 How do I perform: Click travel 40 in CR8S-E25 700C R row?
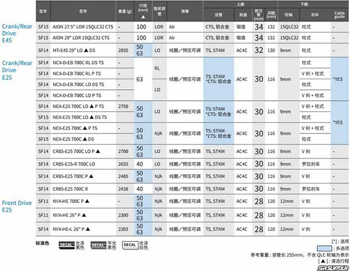pyautogui.click(x=140, y=189)
